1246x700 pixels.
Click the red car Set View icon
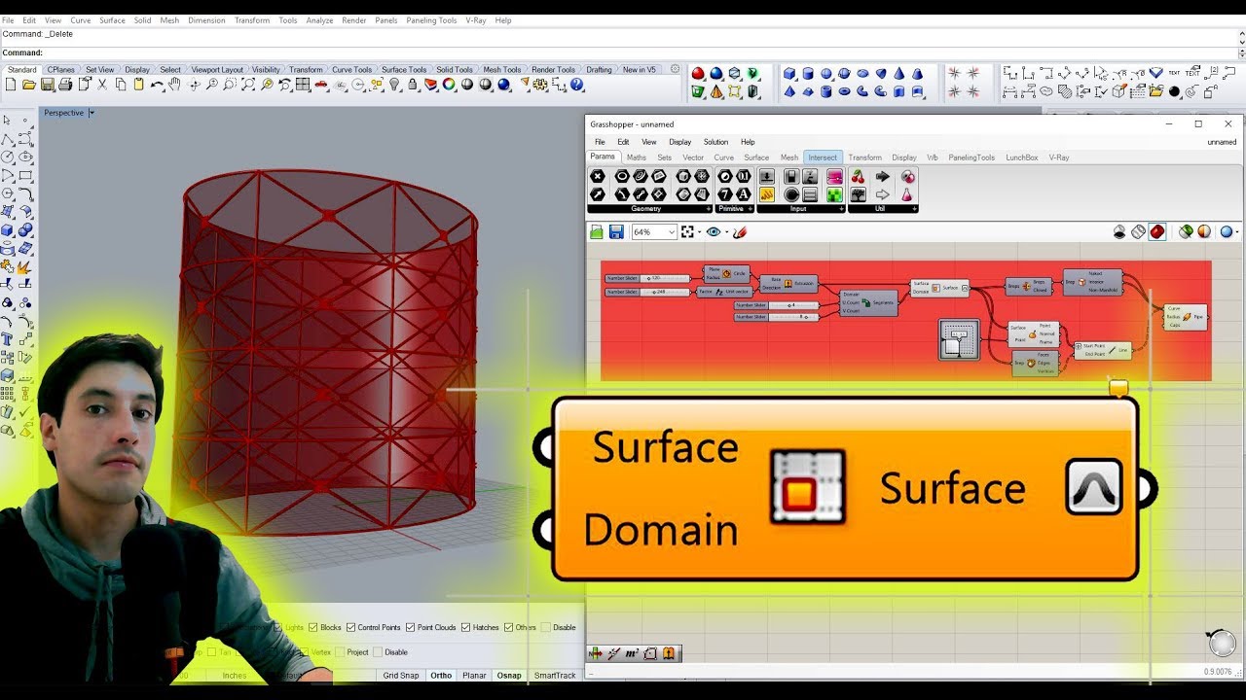click(320, 85)
